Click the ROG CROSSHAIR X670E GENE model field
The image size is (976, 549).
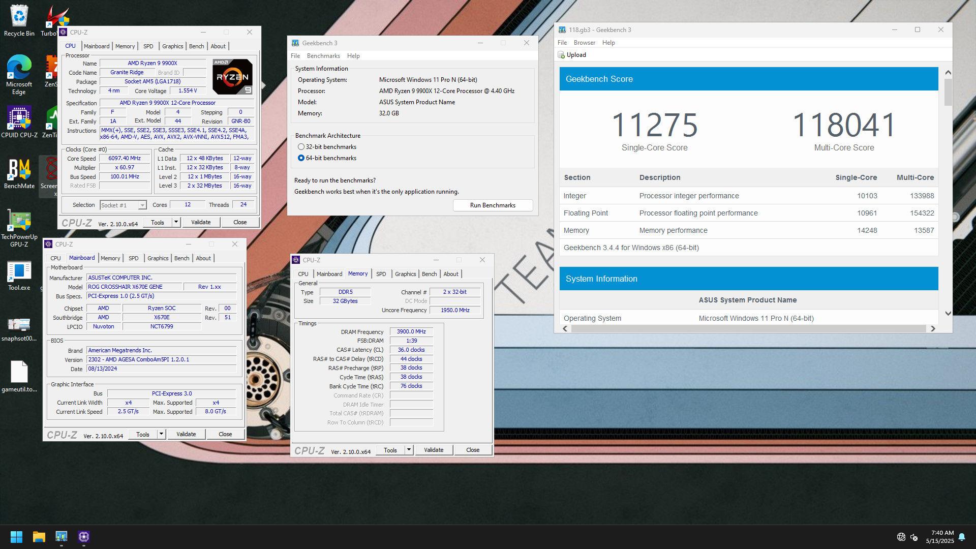pos(134,287)
